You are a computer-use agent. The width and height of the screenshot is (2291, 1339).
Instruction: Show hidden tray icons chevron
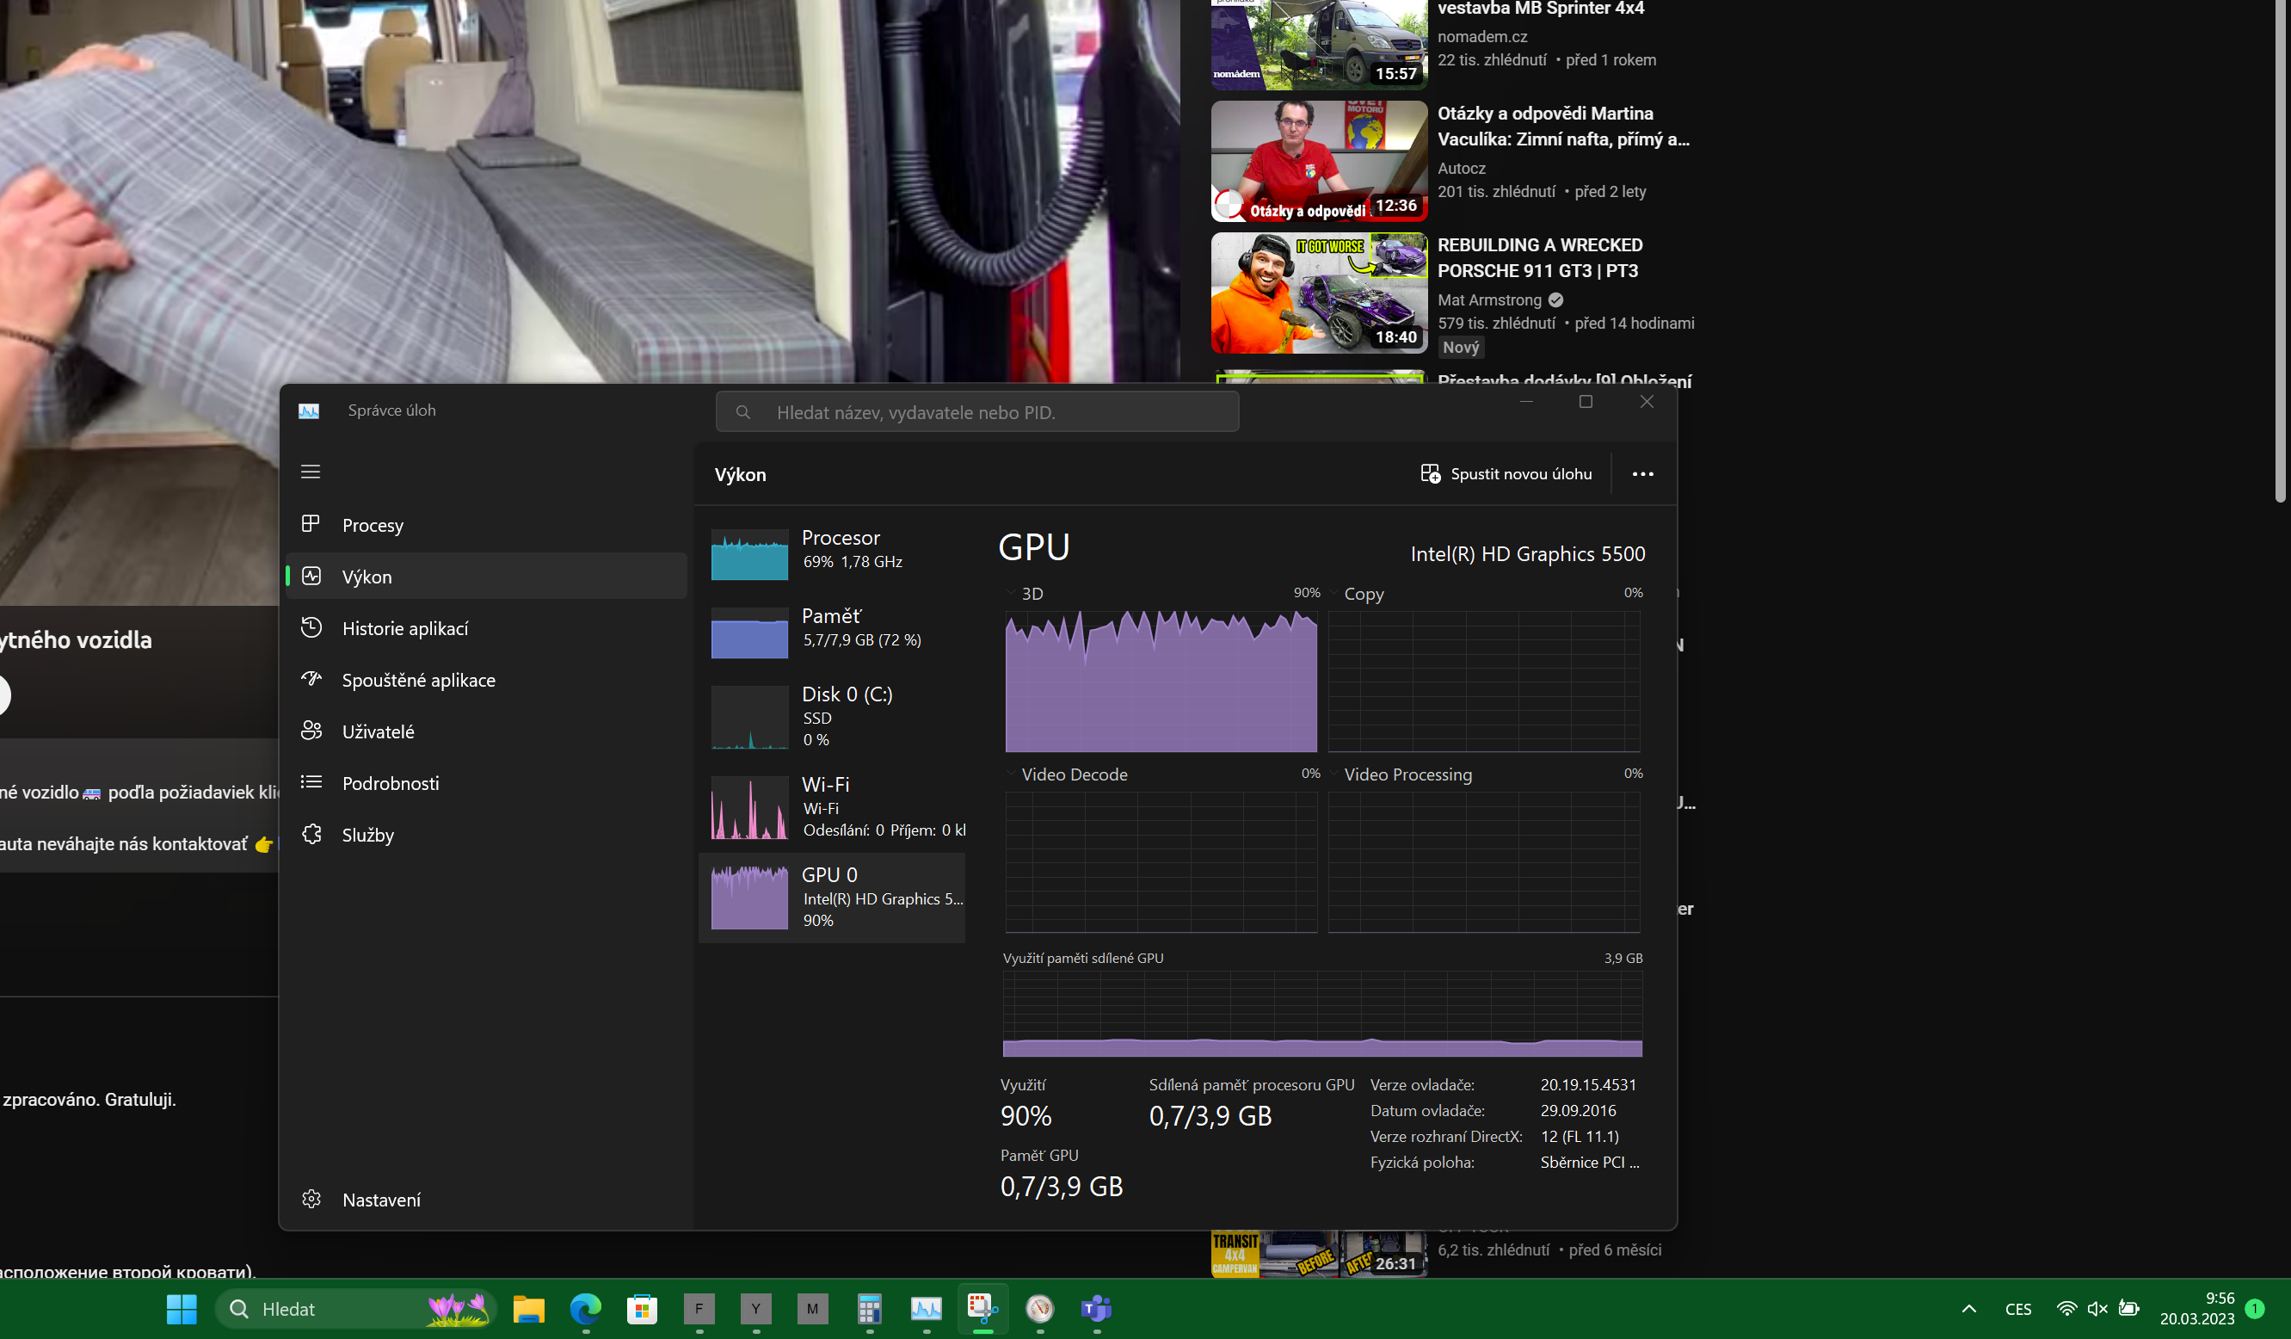point(1968,1308)
